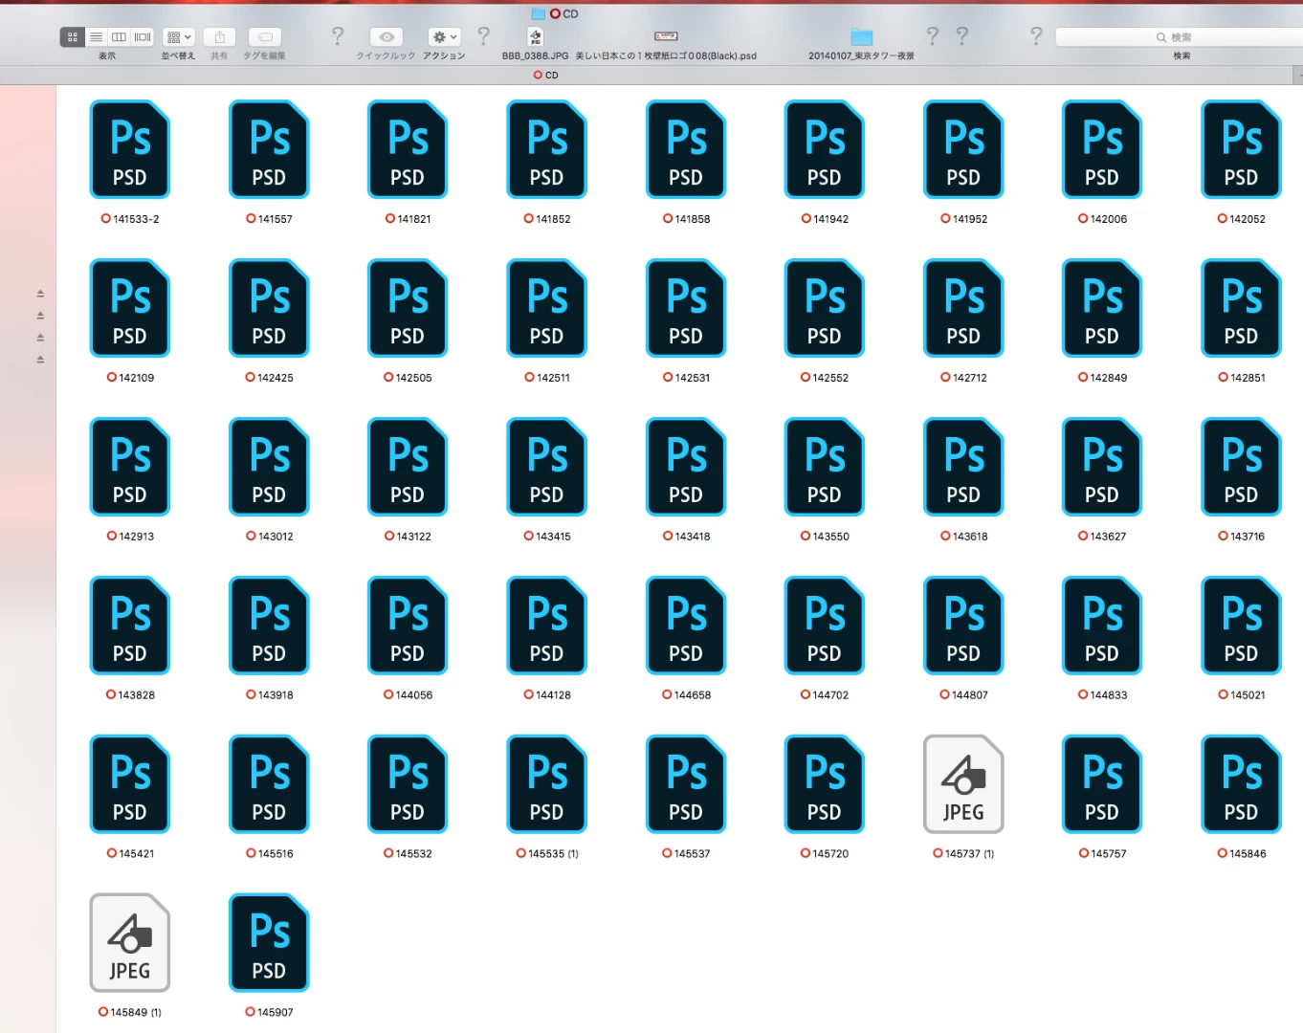Select the 142511 PSD file icon

pyautogui.click(x=546, y=308)
